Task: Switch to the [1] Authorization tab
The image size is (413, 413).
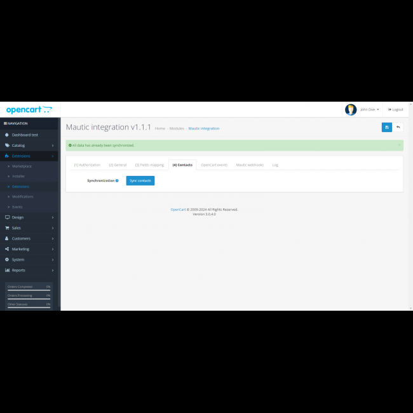Action: pyautogui.click(x=87, y=165)
